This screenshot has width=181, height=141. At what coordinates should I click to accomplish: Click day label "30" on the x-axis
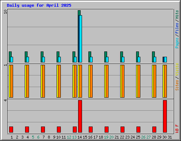164,137
